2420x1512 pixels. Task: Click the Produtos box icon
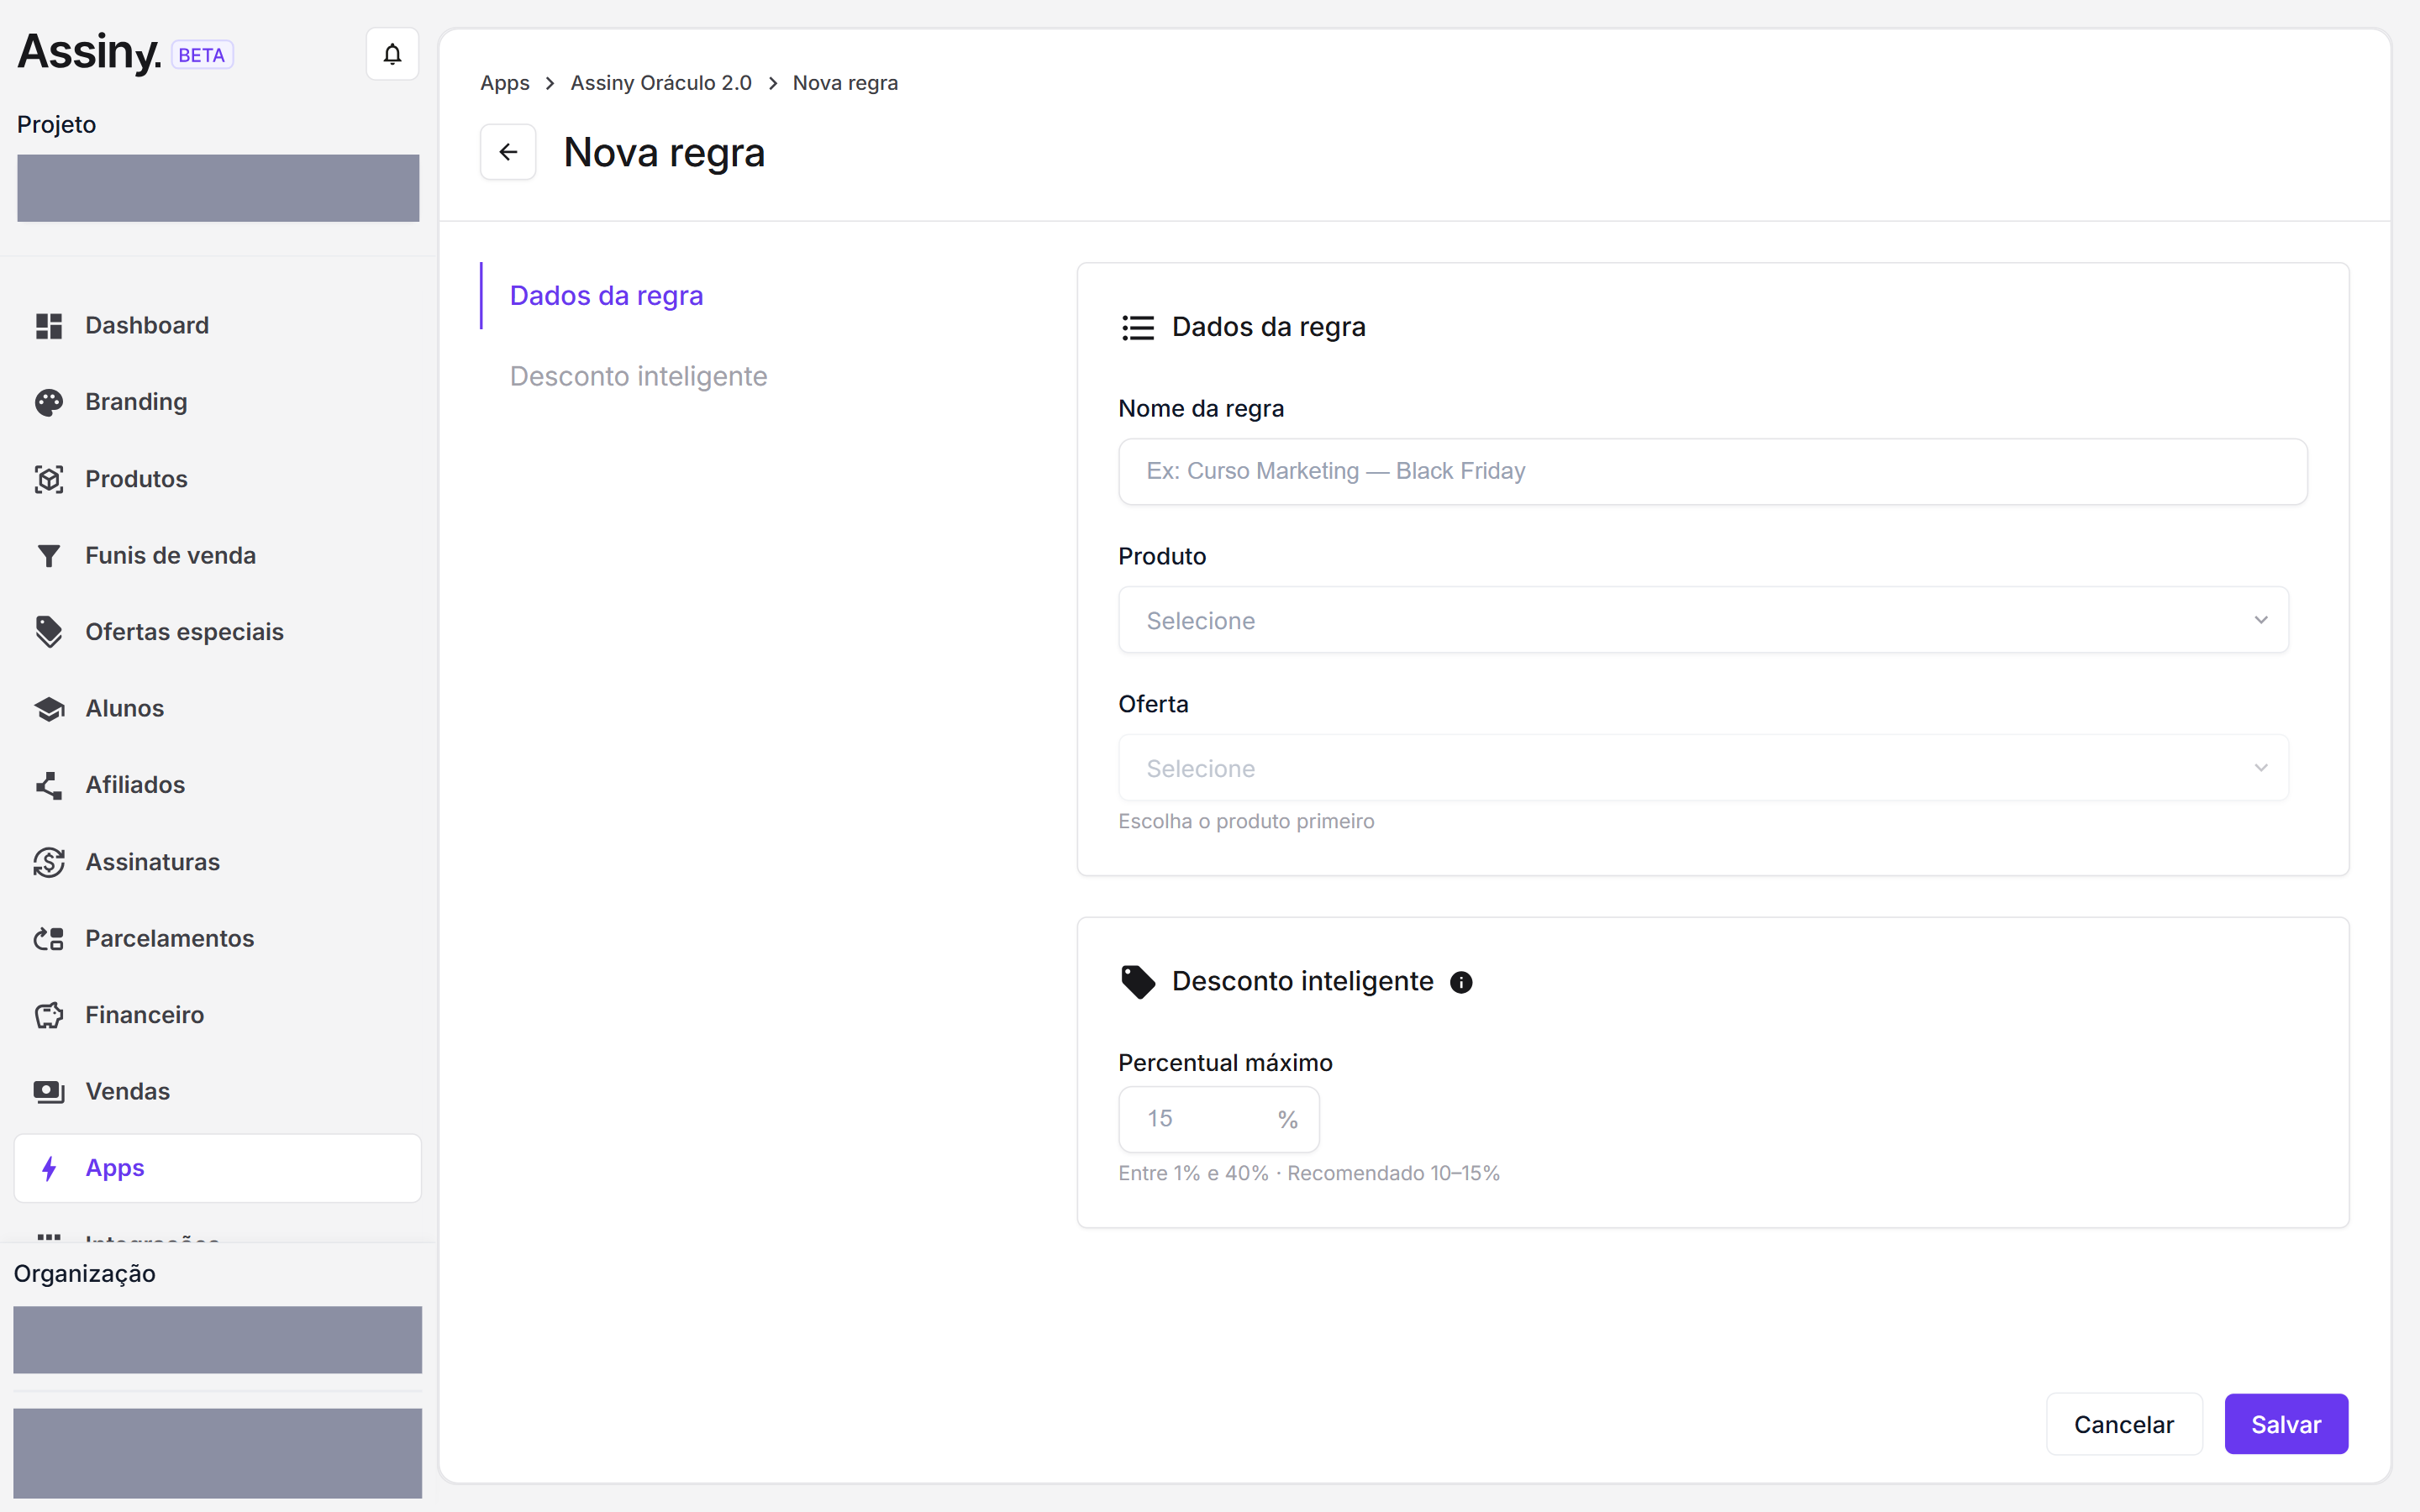tap(49, 479)
